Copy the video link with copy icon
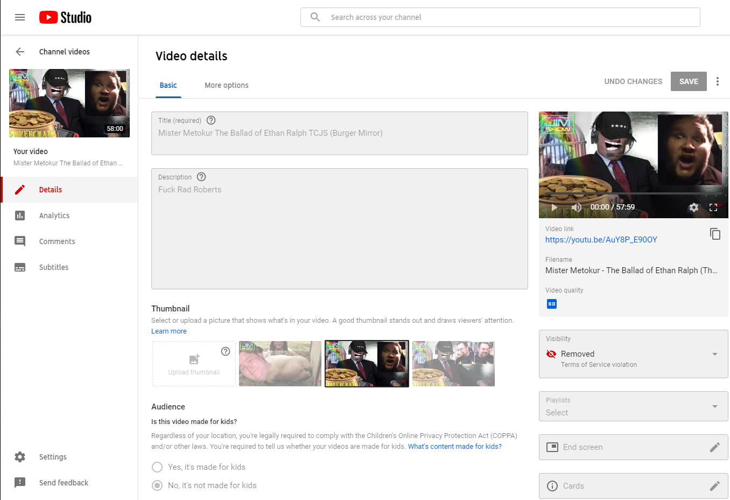730x500 pixels. (715, 234)
